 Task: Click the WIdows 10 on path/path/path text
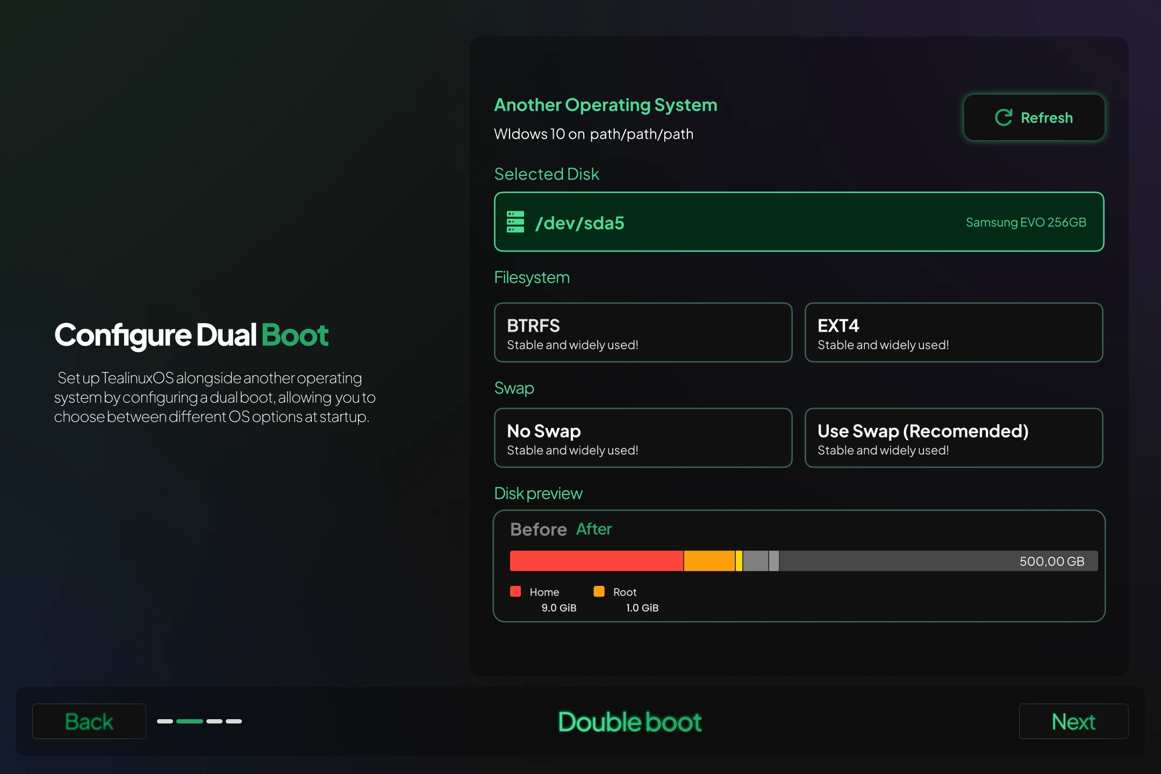(593, 134)
